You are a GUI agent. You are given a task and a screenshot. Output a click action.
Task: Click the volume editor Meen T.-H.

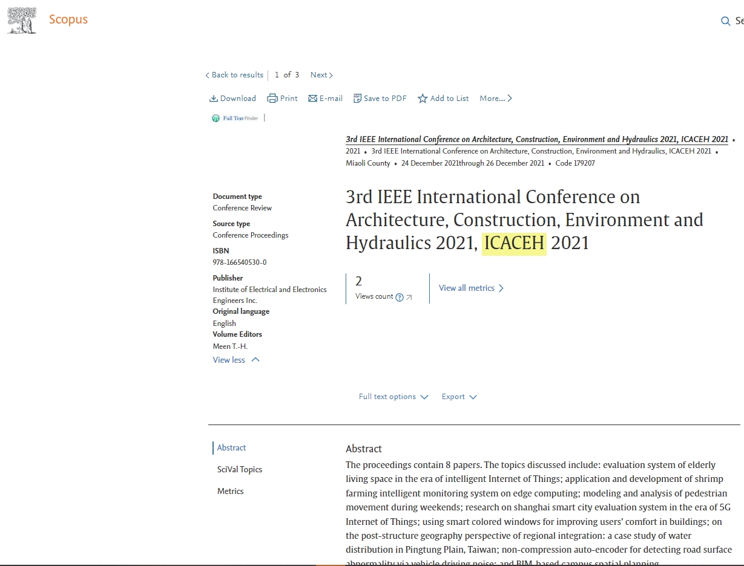[x=230, y=346]
